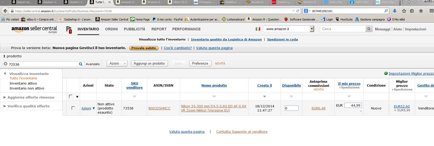Open the Gestione campagna bookmark
Screen dimensions: 434x146
pos(370,19)
